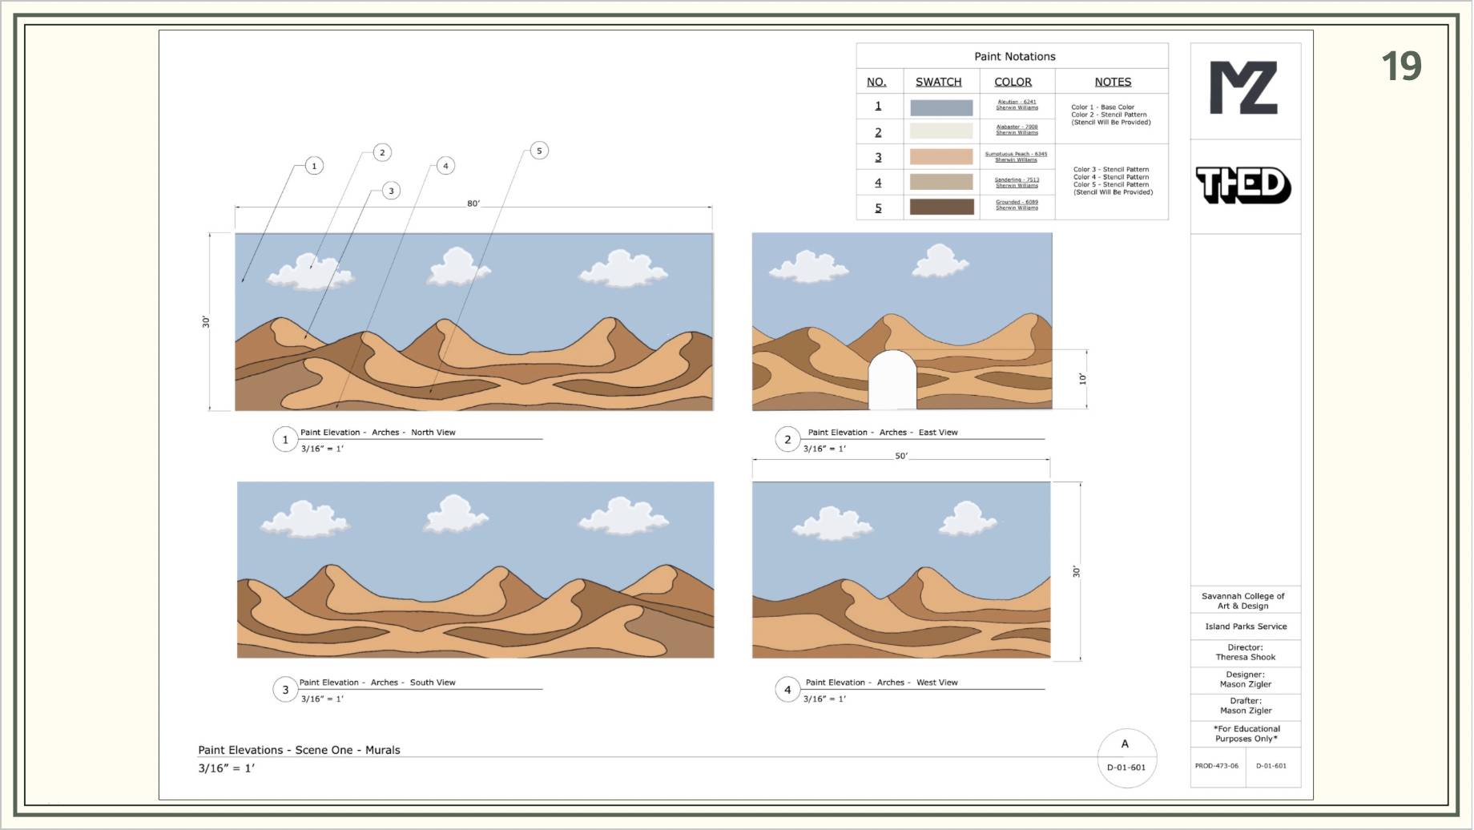Click view tag circle 1 for North View

point(285,440)
